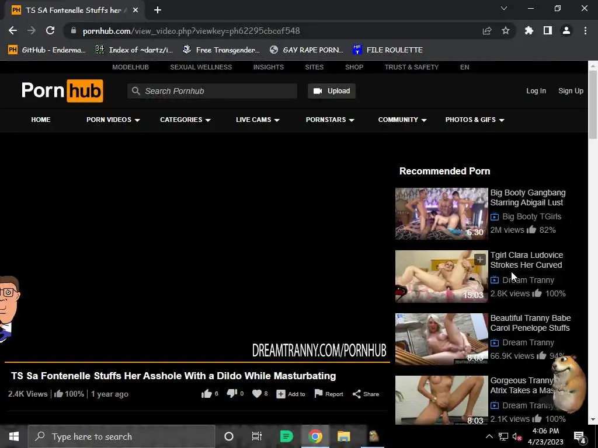
Task: Open the taskbar clock showing 4:06 PM
Action: click(545, 436)
